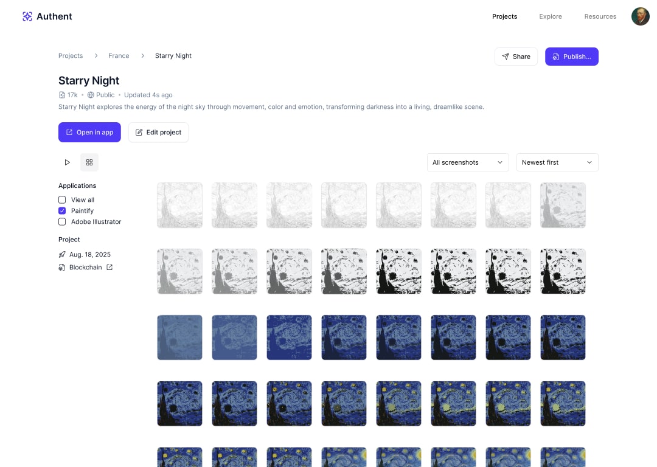Go to the Explore section
Image resolution: width=657 pixels, height=467 pixels.
[550, 16]
